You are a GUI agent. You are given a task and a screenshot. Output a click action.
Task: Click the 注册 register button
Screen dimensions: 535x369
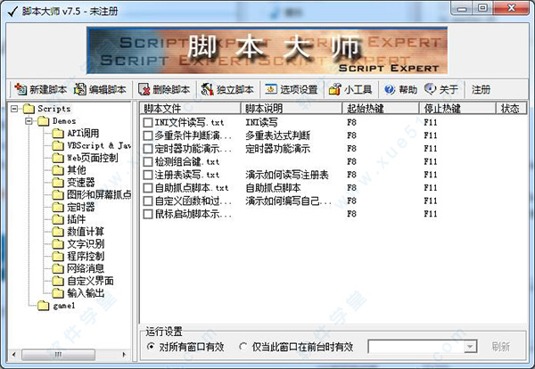[481, 90]
